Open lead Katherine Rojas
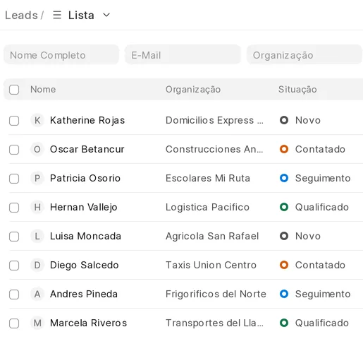This screenshot has height=339, width=363. pyautogui.click(x=87, y=120)
